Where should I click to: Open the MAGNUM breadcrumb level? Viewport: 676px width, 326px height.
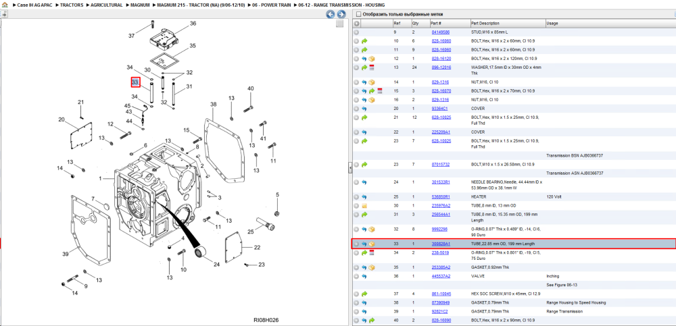(x=140, y=5)
